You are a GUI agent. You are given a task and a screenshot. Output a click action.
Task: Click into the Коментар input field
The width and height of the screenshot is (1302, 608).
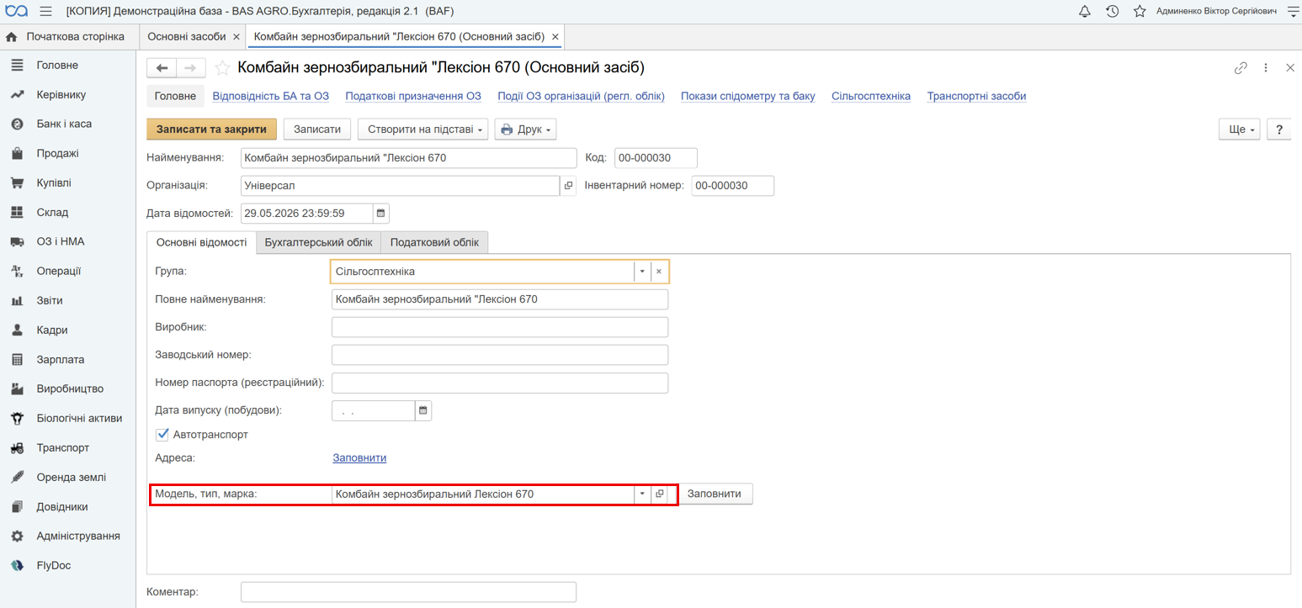pos(408,592)
